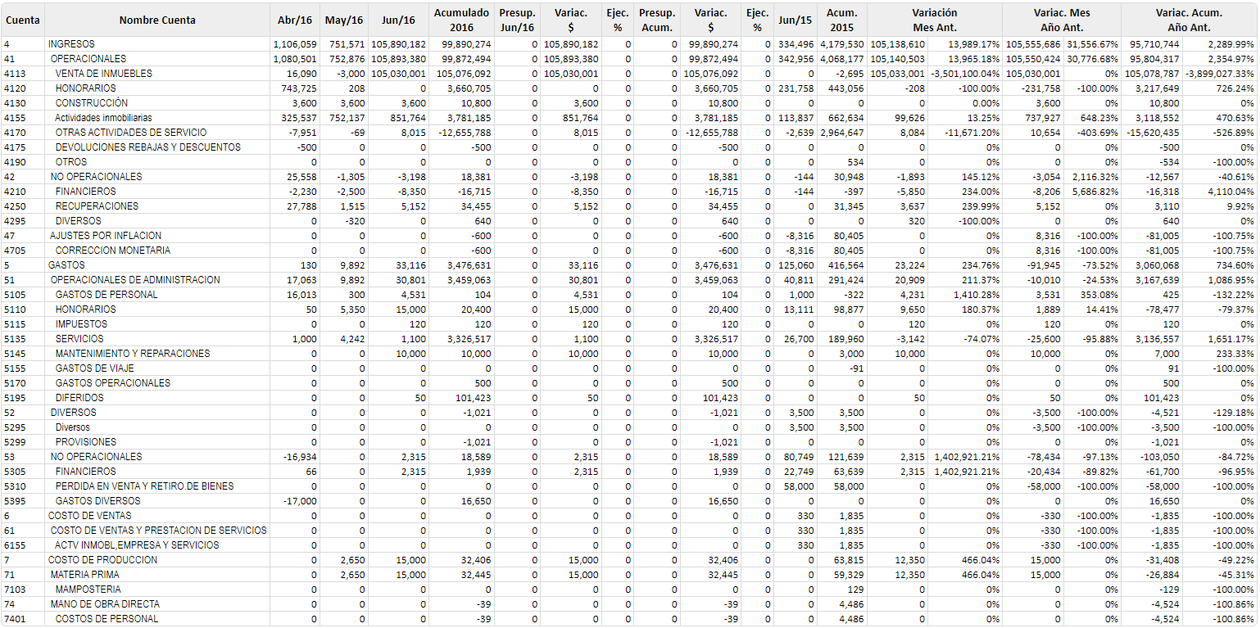Click the Cuenta column header
The image size is (1260, 628).
click(23, 20)
